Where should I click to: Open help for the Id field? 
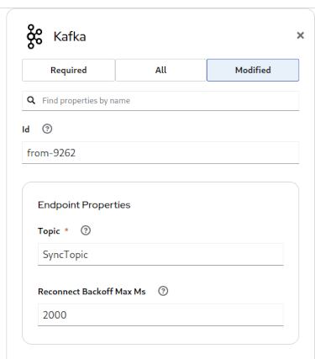[47, 129]
